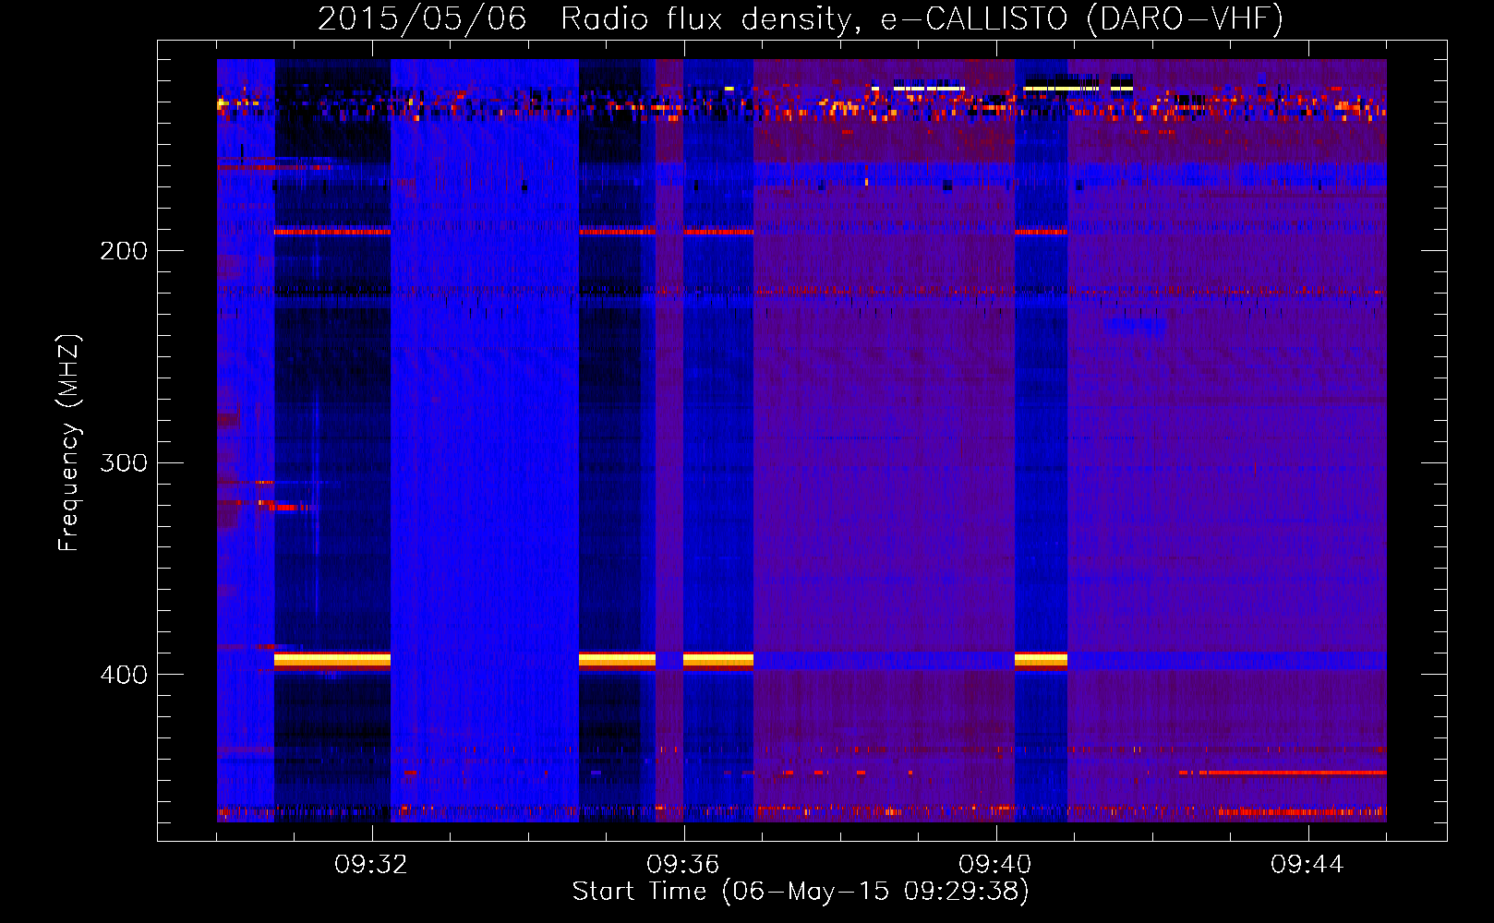The image size is (1494, 923).
Task: Click the 300 MHz frequency tick label
Action: coord(124,462)
